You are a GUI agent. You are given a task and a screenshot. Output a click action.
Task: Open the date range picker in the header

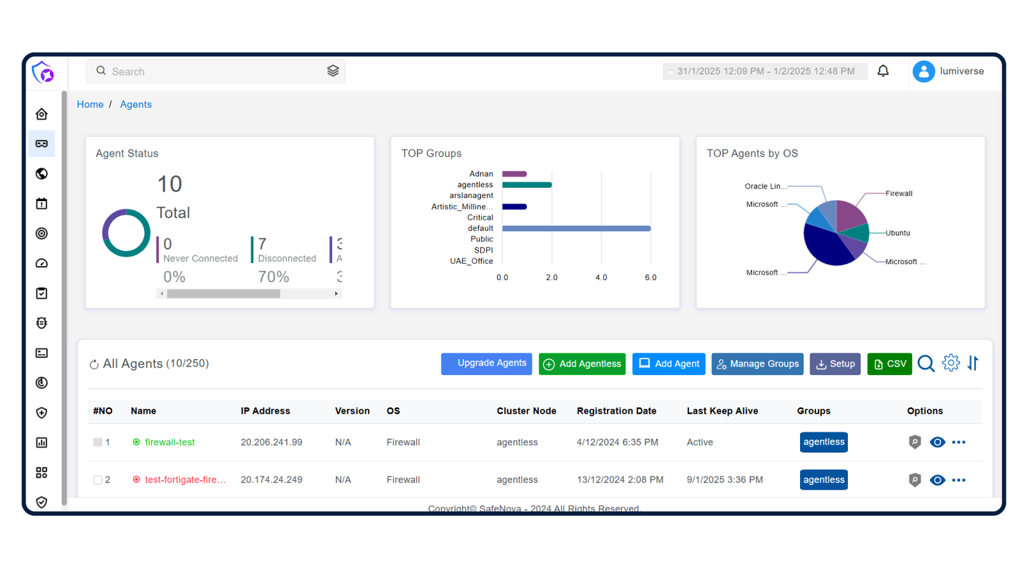pyautogui.click(x=764, y=71)
